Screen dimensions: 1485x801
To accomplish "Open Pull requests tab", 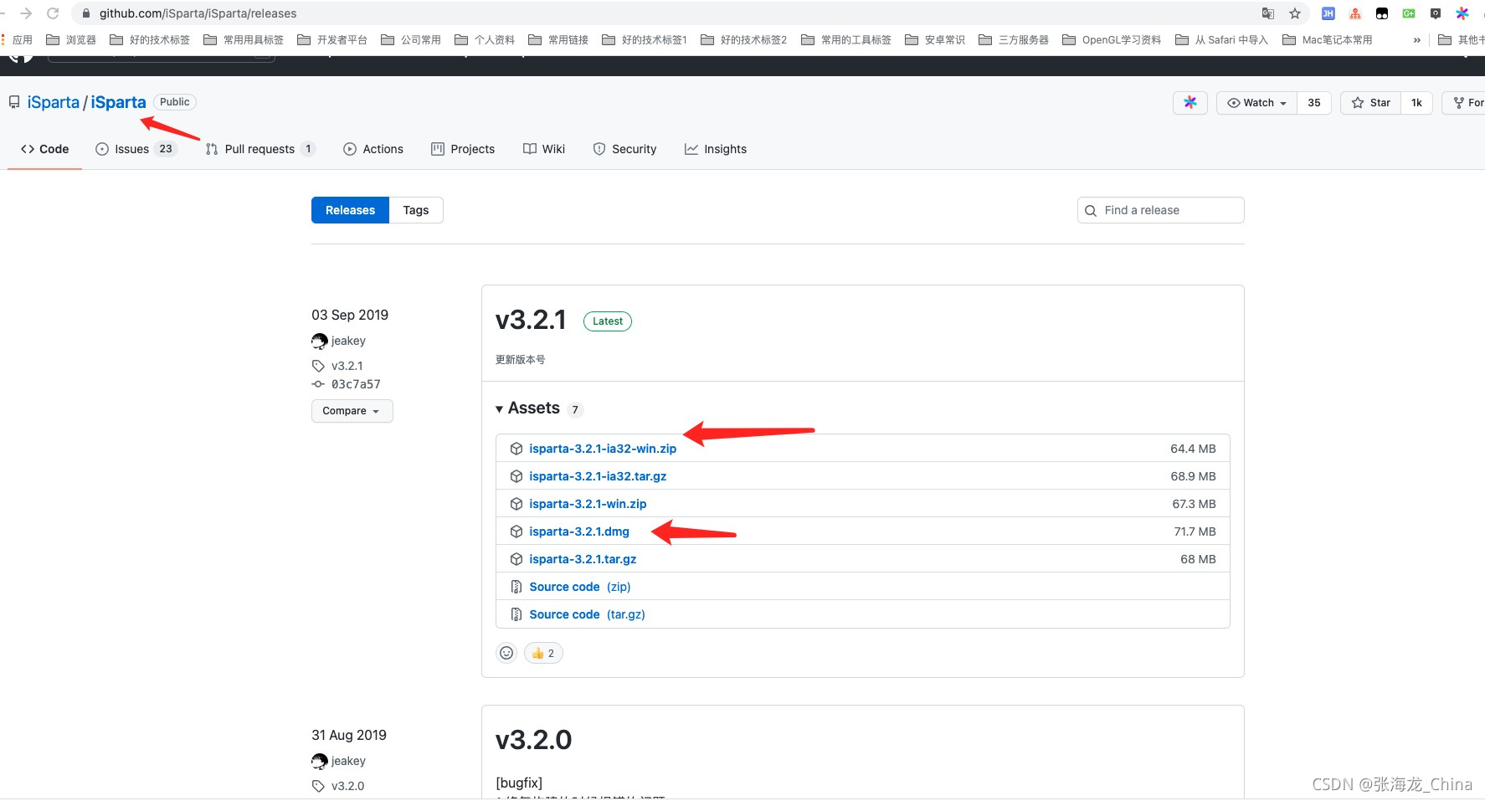I will (x=259, y=149).
